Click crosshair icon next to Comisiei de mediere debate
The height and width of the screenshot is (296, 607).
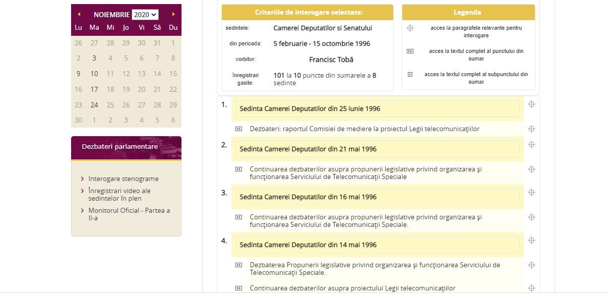tap(531, 129)
